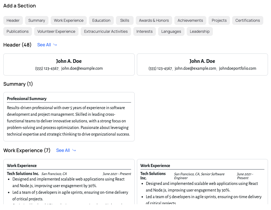Add a Publications section

[x=17, y=31]
